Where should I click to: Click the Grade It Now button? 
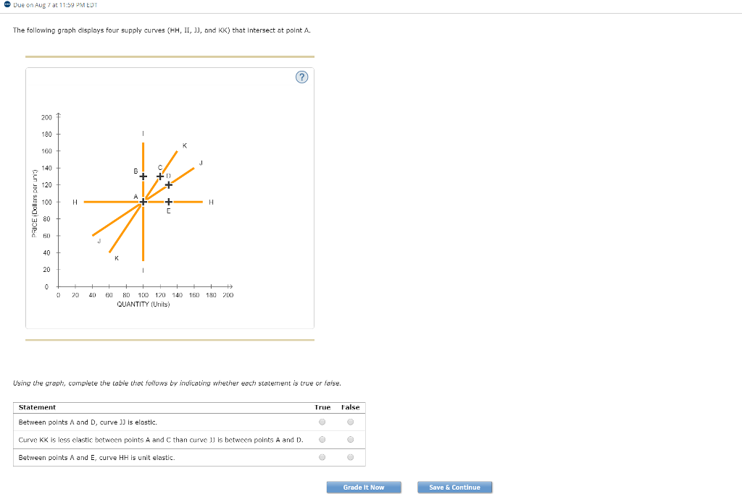[x=364, y=487]
